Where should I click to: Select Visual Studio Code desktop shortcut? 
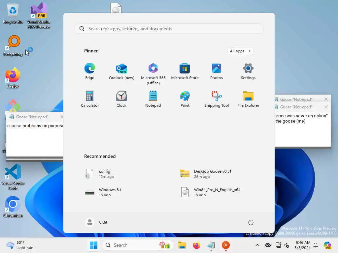13,177
